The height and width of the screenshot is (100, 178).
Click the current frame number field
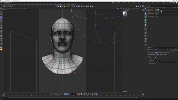pos(73,94)
